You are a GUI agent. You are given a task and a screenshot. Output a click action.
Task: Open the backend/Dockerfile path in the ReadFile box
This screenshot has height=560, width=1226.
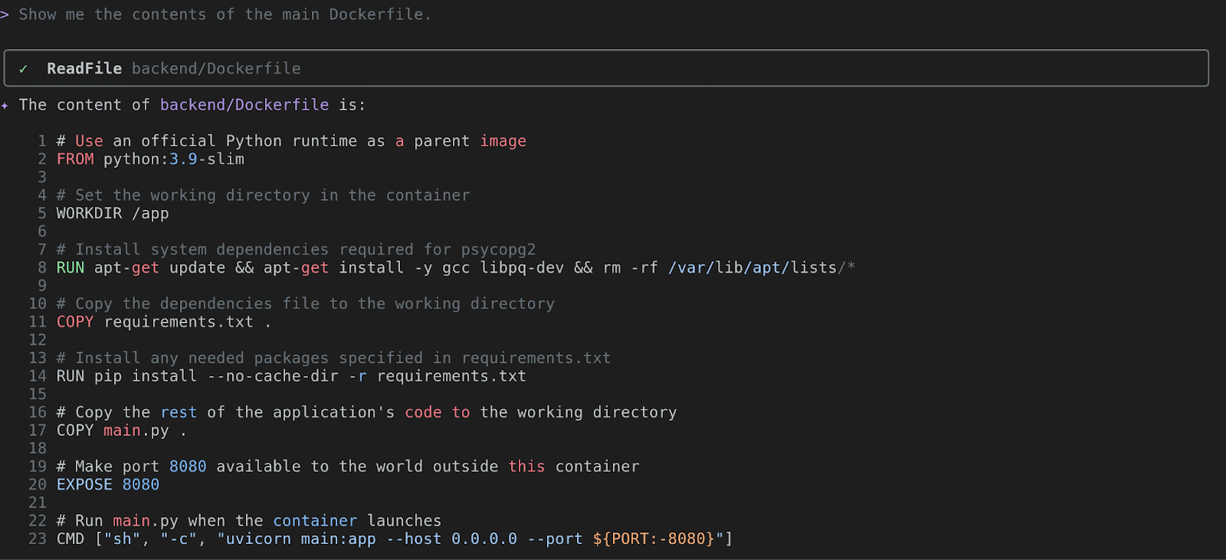tap(216, 69)
